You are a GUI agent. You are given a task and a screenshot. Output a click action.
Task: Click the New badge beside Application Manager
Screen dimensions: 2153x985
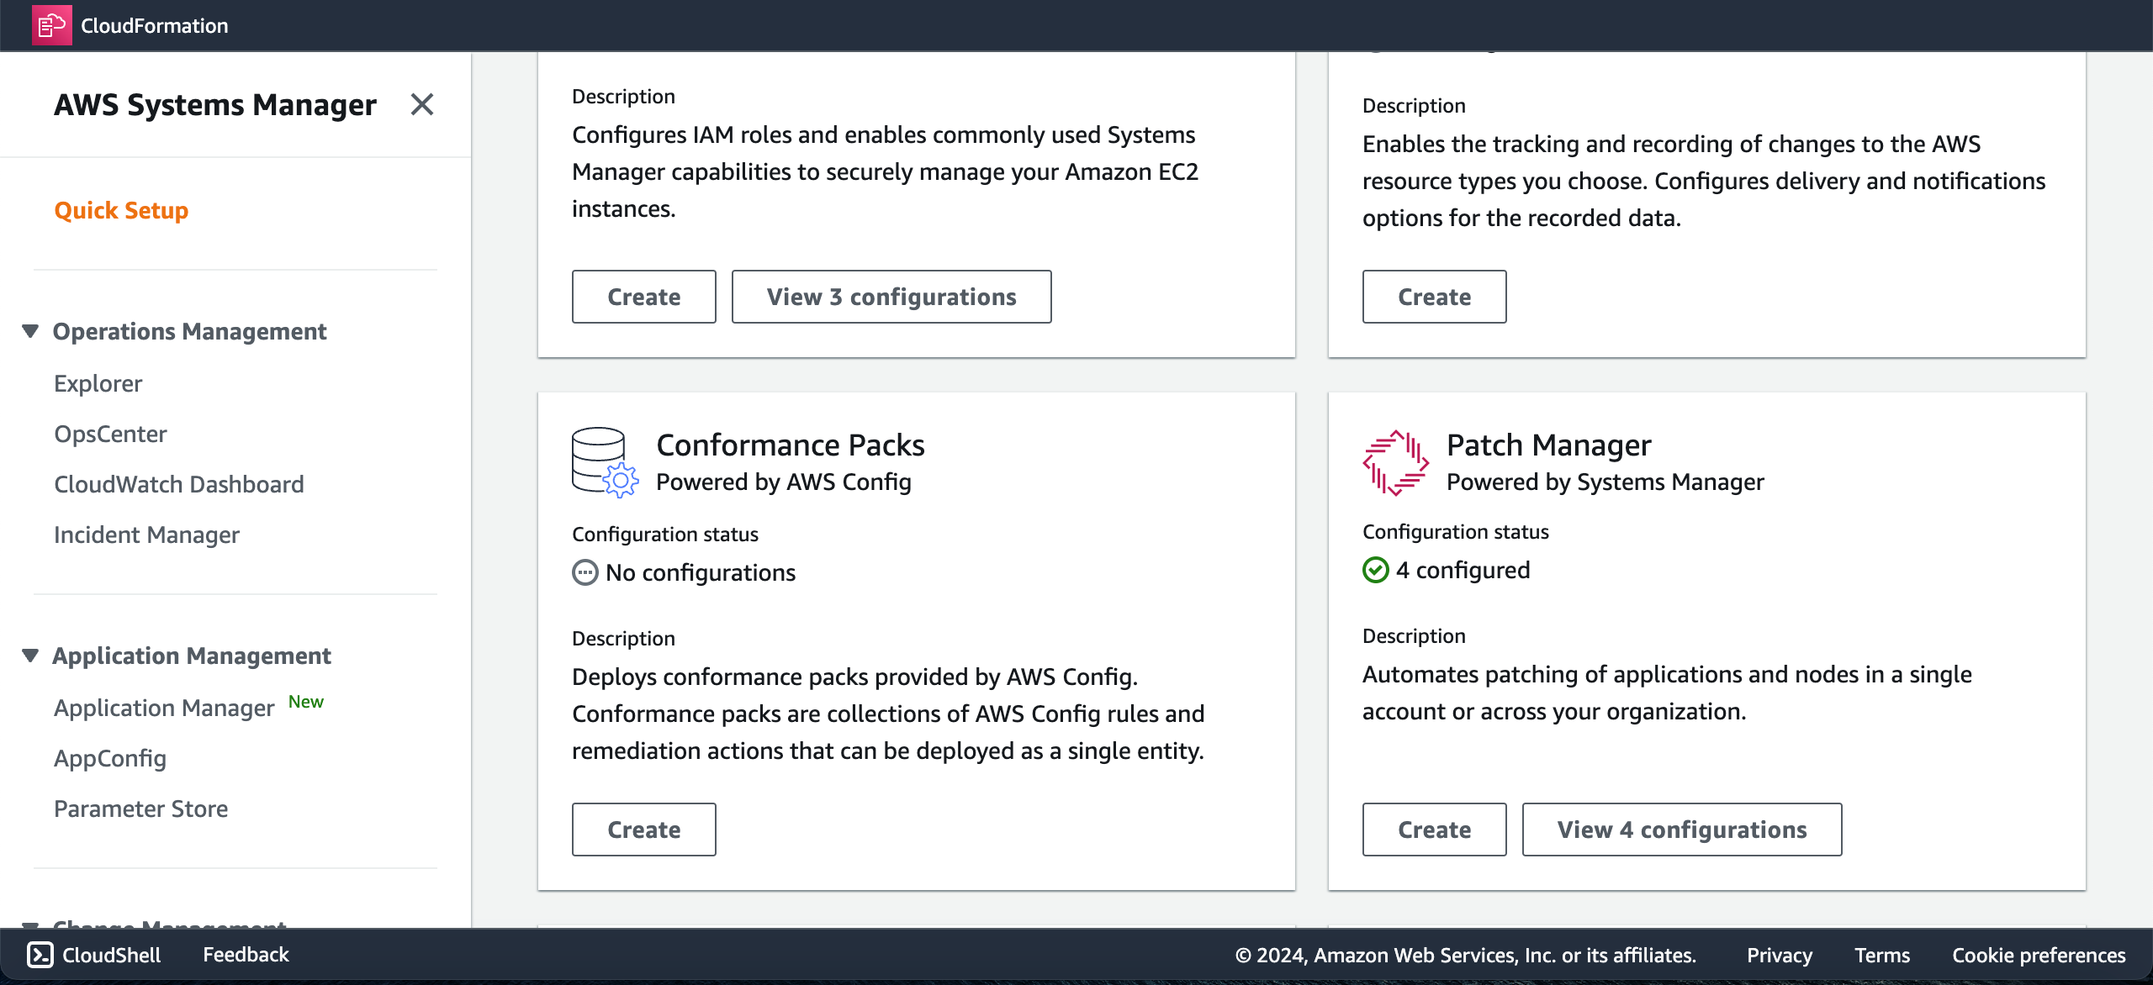pyautogui.click(x=306, y=702)
